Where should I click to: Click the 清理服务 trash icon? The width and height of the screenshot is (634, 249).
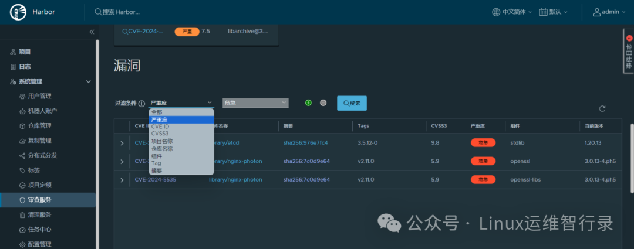click(22, 214)
